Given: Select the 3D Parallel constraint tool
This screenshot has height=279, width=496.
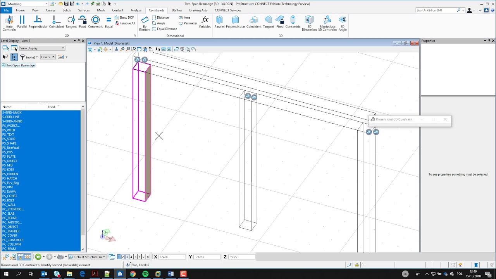Looking at the screenshot, I should coord(219,22).
